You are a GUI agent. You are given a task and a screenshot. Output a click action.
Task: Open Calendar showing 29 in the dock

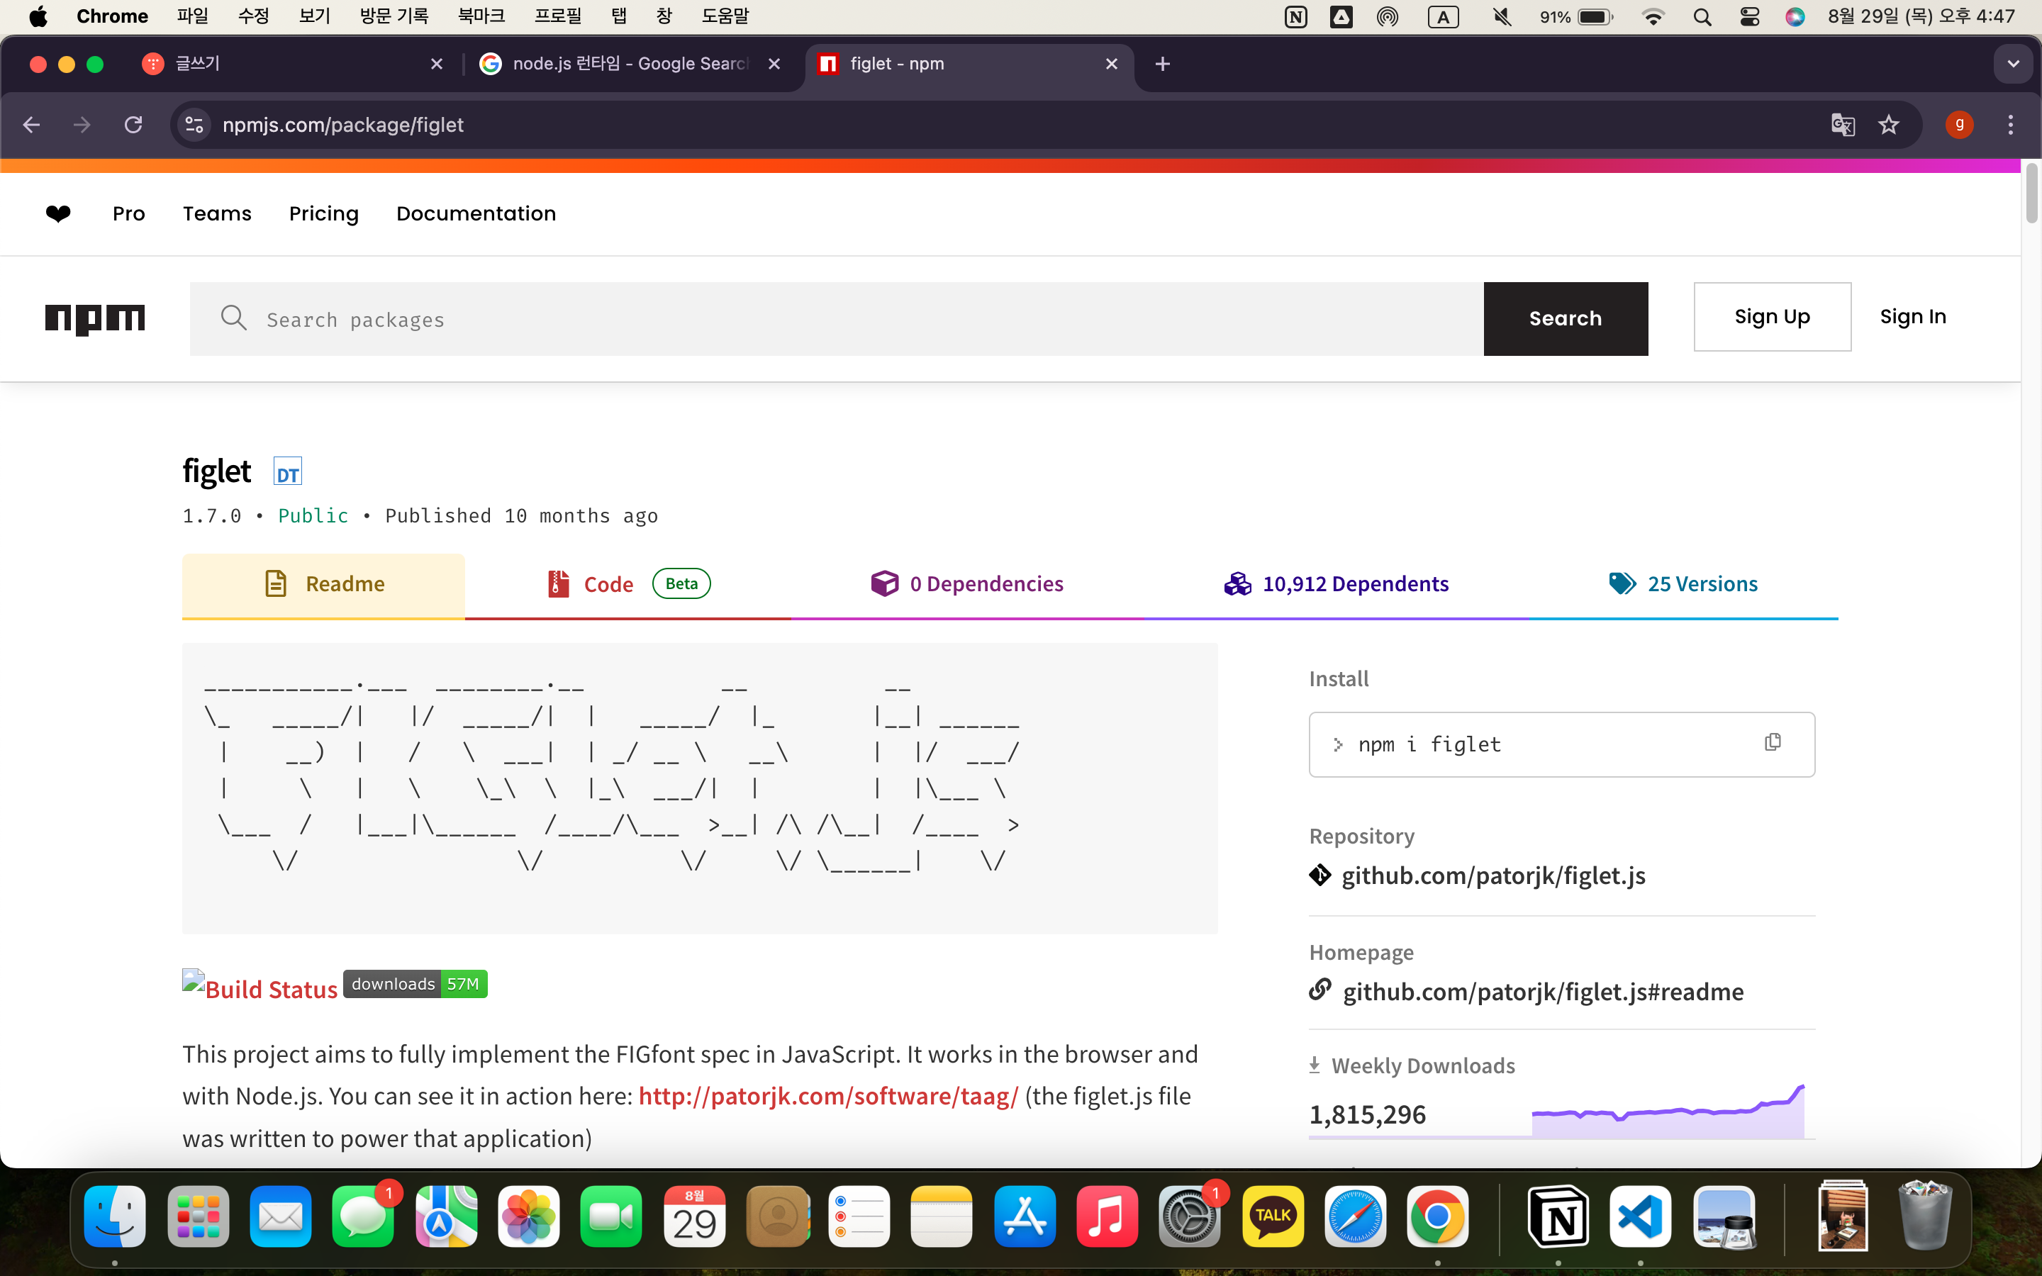tap(693, 1217)
